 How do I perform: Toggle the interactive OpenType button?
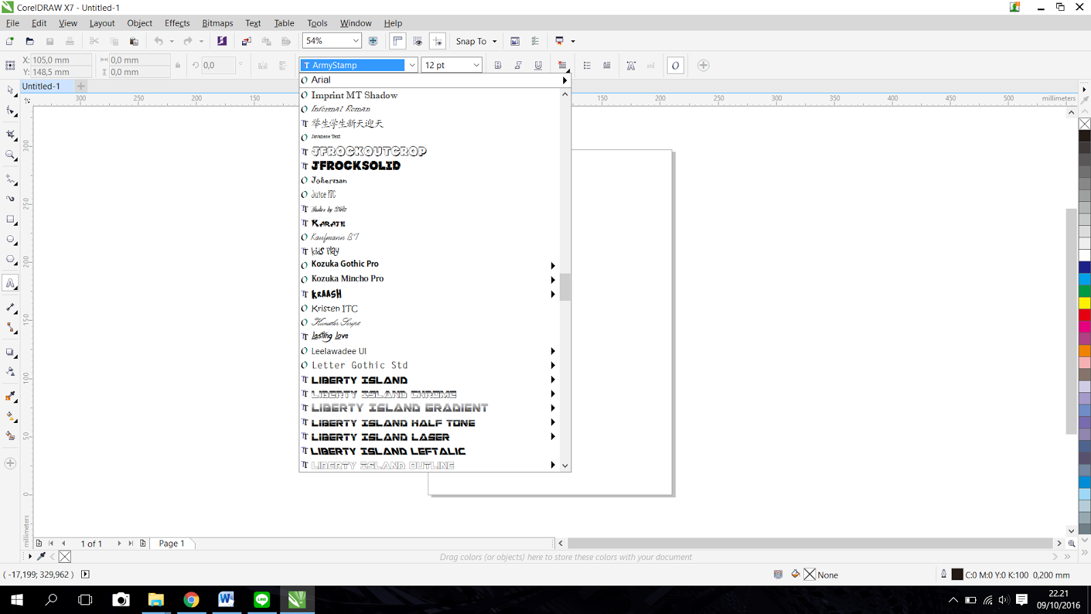pos(675,65)
